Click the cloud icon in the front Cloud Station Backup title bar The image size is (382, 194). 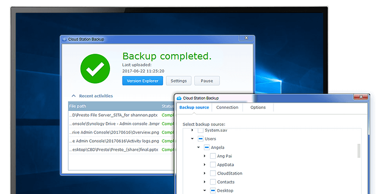pyautogui.click(x=179, y=98)
